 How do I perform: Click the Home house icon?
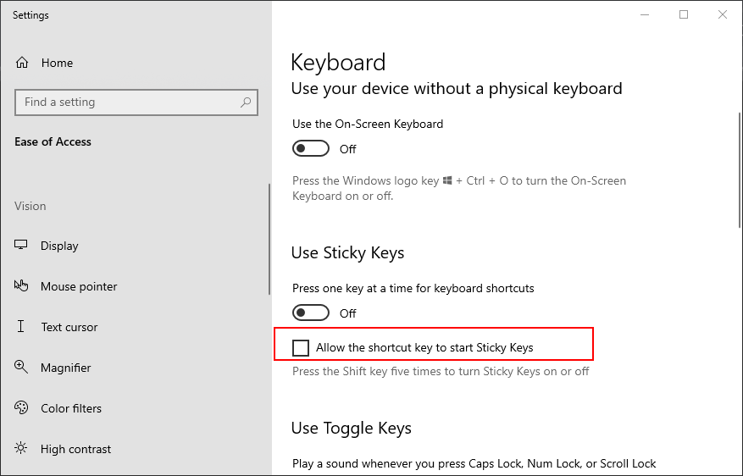(x=22, y=63)
